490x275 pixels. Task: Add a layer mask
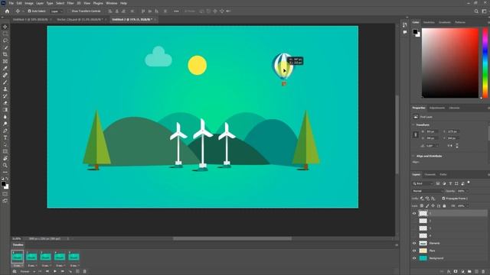(456, 272)
